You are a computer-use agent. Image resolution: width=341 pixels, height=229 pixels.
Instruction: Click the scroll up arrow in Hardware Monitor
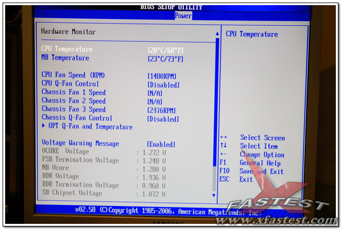point(217,34)
